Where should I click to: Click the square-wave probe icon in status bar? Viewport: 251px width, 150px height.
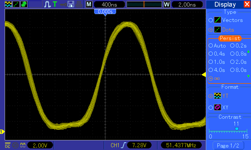coord(23,145)
